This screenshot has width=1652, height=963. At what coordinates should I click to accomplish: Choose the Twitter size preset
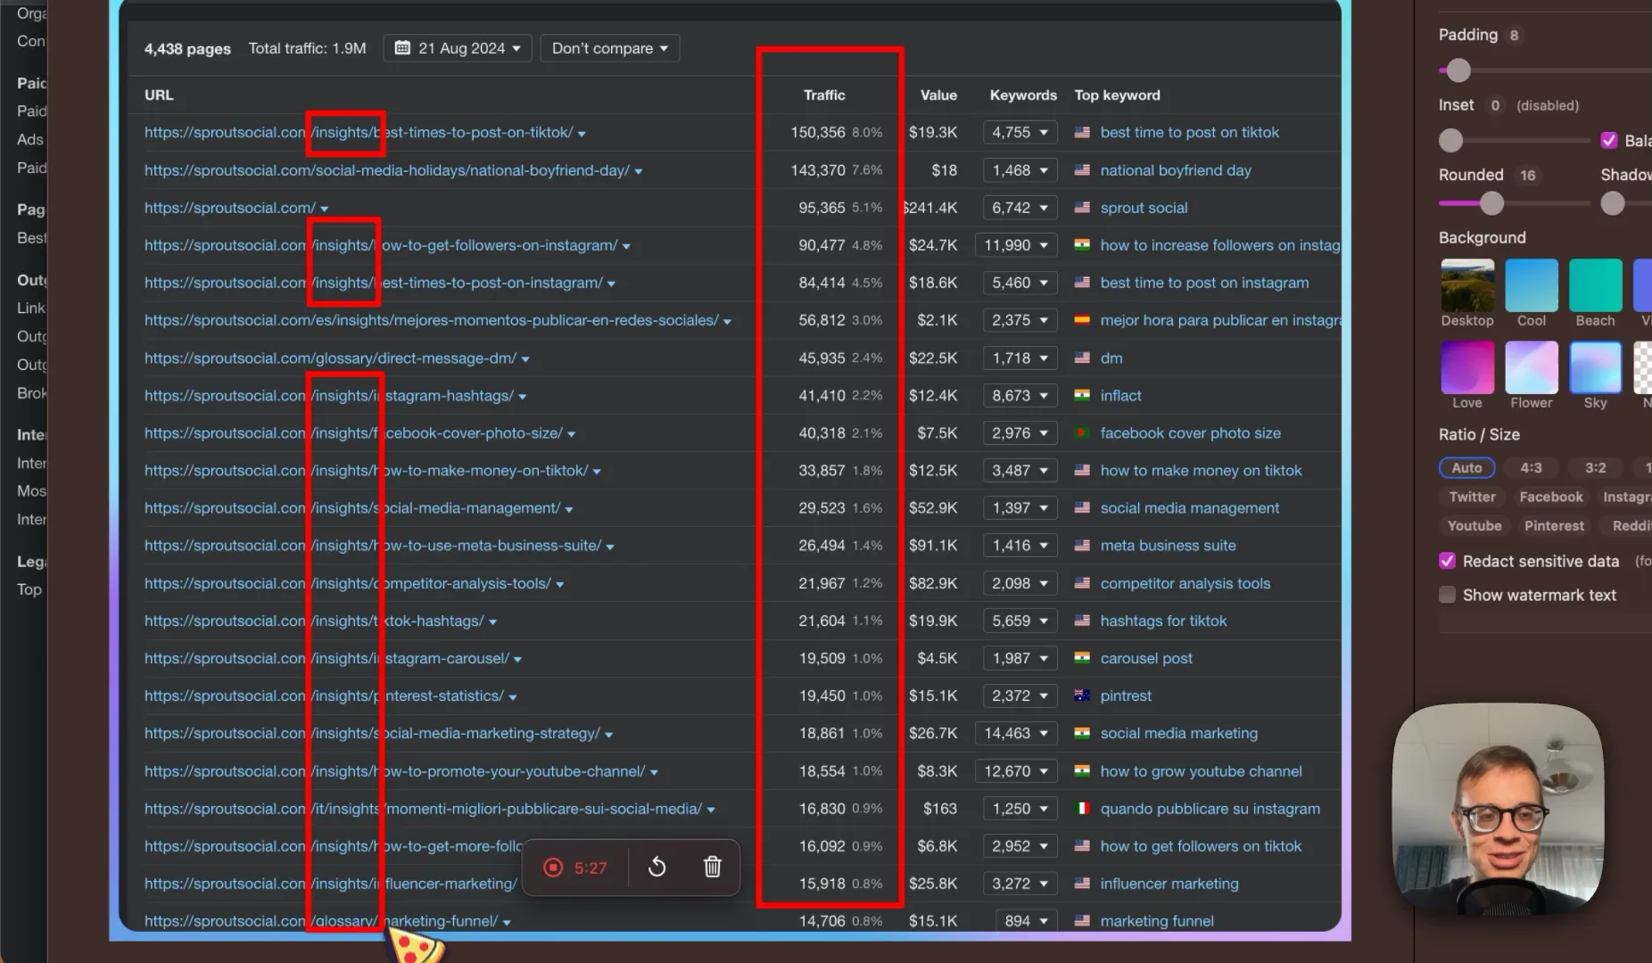[x=1472, y=497]
